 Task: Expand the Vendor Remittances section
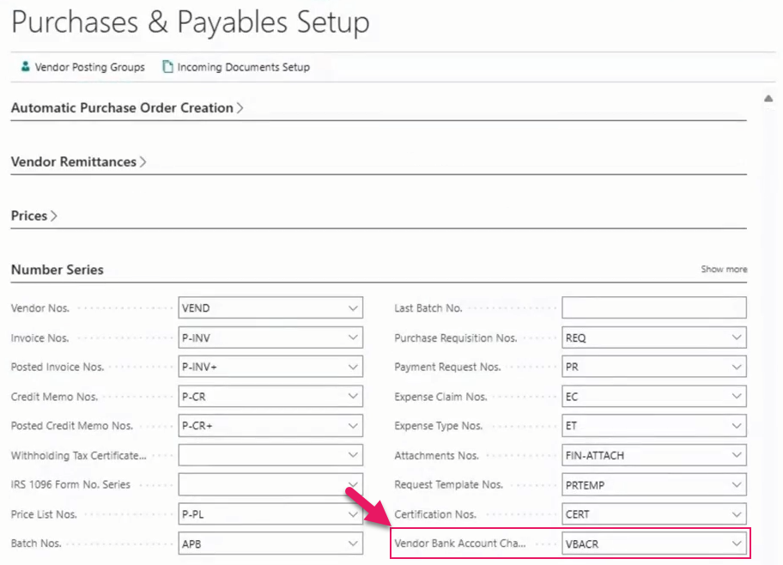[78, 161]
